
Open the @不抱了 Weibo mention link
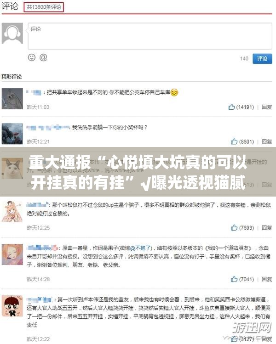pos(140,248)
